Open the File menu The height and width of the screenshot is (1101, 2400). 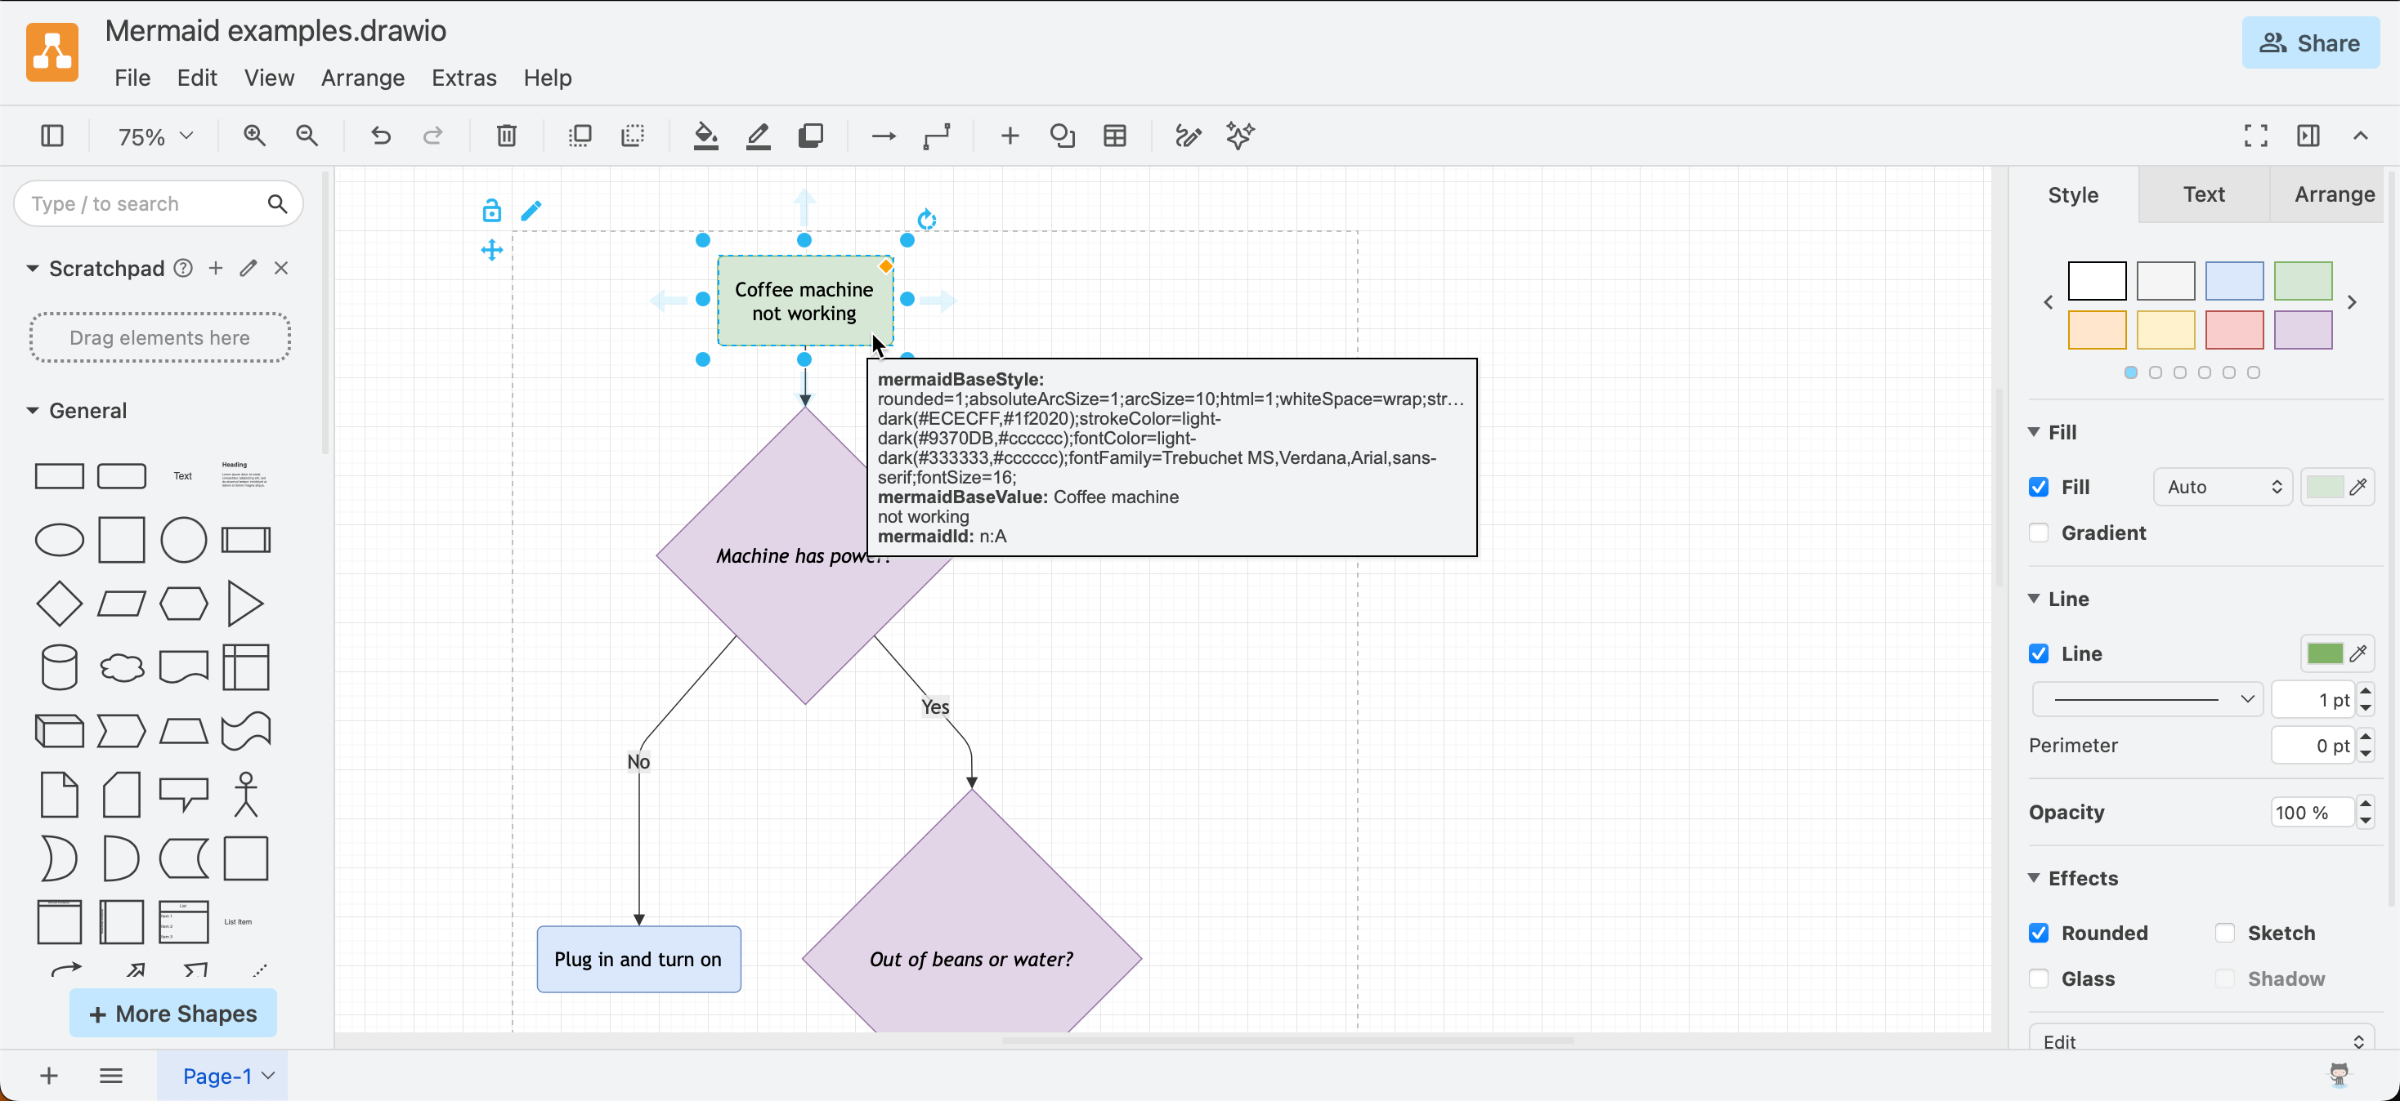[x=132, y=78]
